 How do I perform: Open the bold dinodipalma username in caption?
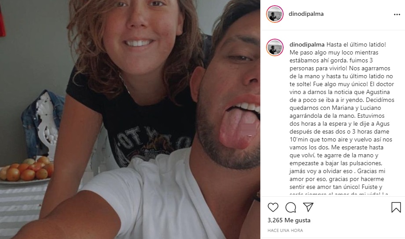point(307,45)
